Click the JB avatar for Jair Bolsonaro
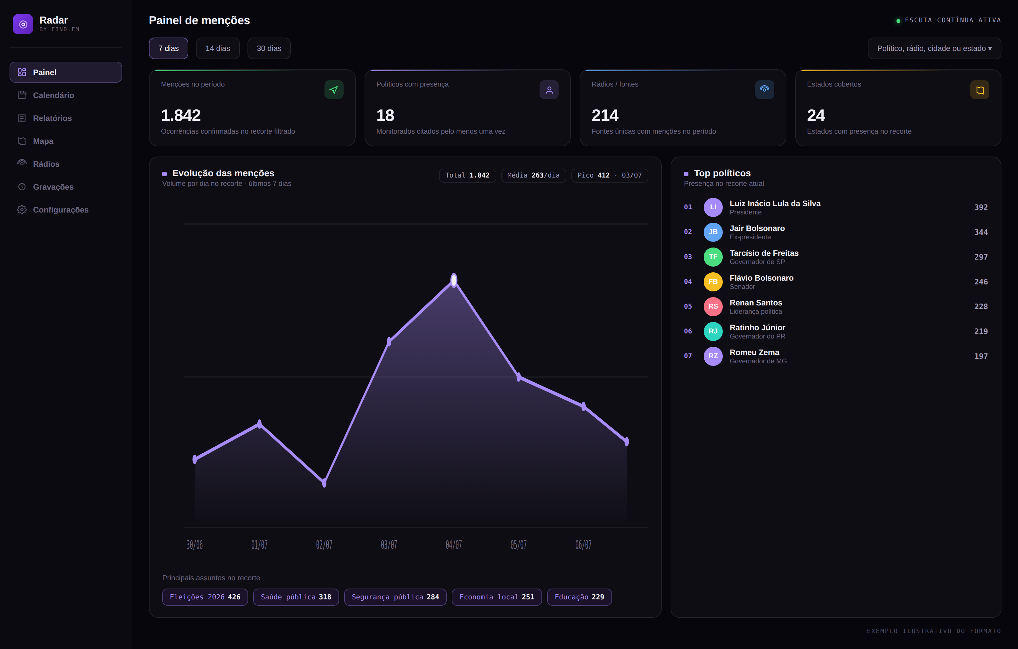 (713, 232)
